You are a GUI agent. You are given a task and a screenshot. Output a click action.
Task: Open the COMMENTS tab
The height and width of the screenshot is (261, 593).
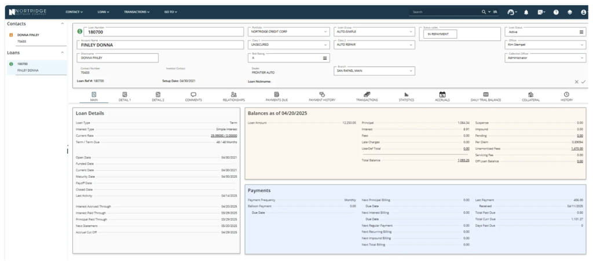pos(193,97)
